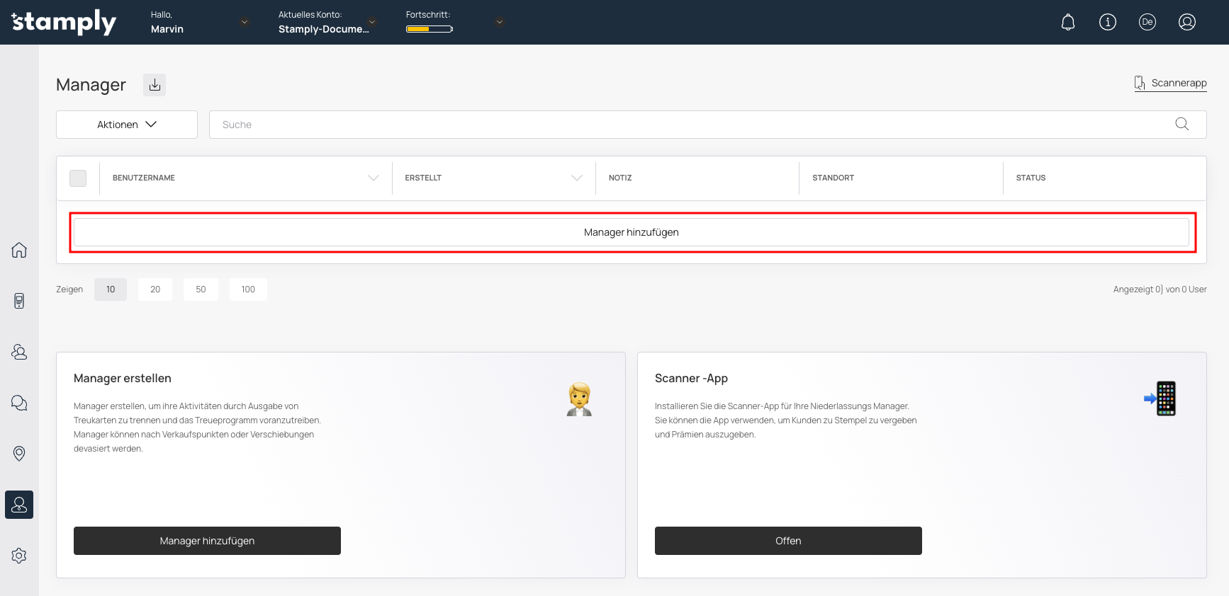The height and width of the screenshot is (596, 1229).
Task: Expand the Aktuelles Konto account dropdown
Action: click(372, 22)
